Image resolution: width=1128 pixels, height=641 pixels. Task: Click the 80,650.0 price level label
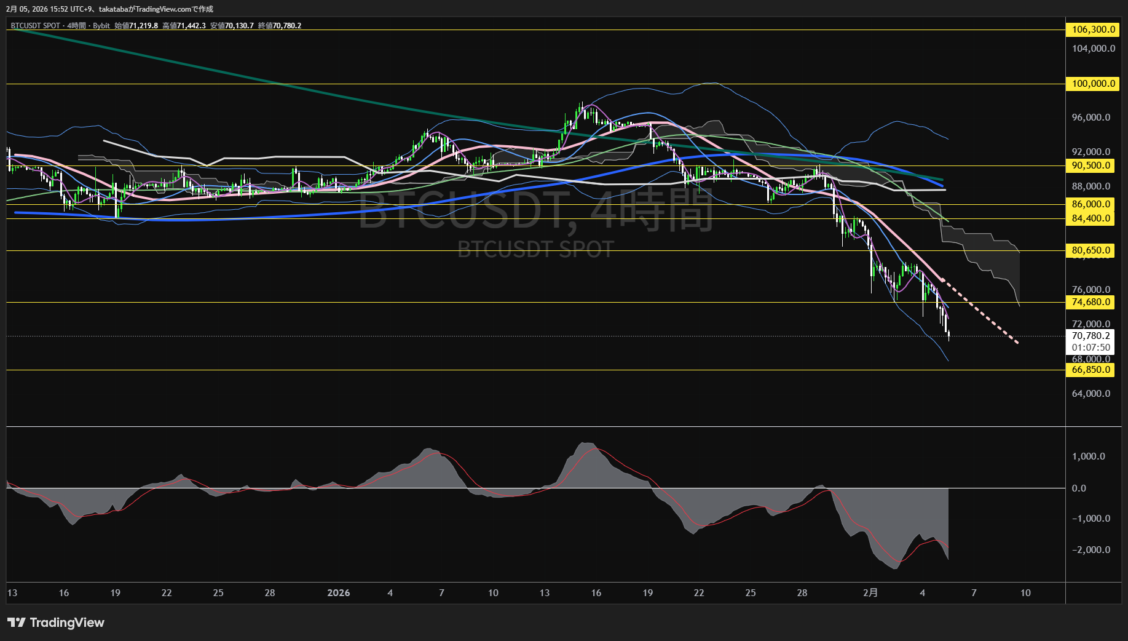(x=1091, y=250)
